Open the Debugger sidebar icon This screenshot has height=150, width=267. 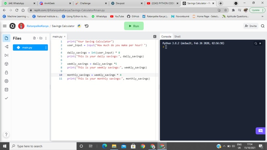click(x=7, y=55)
